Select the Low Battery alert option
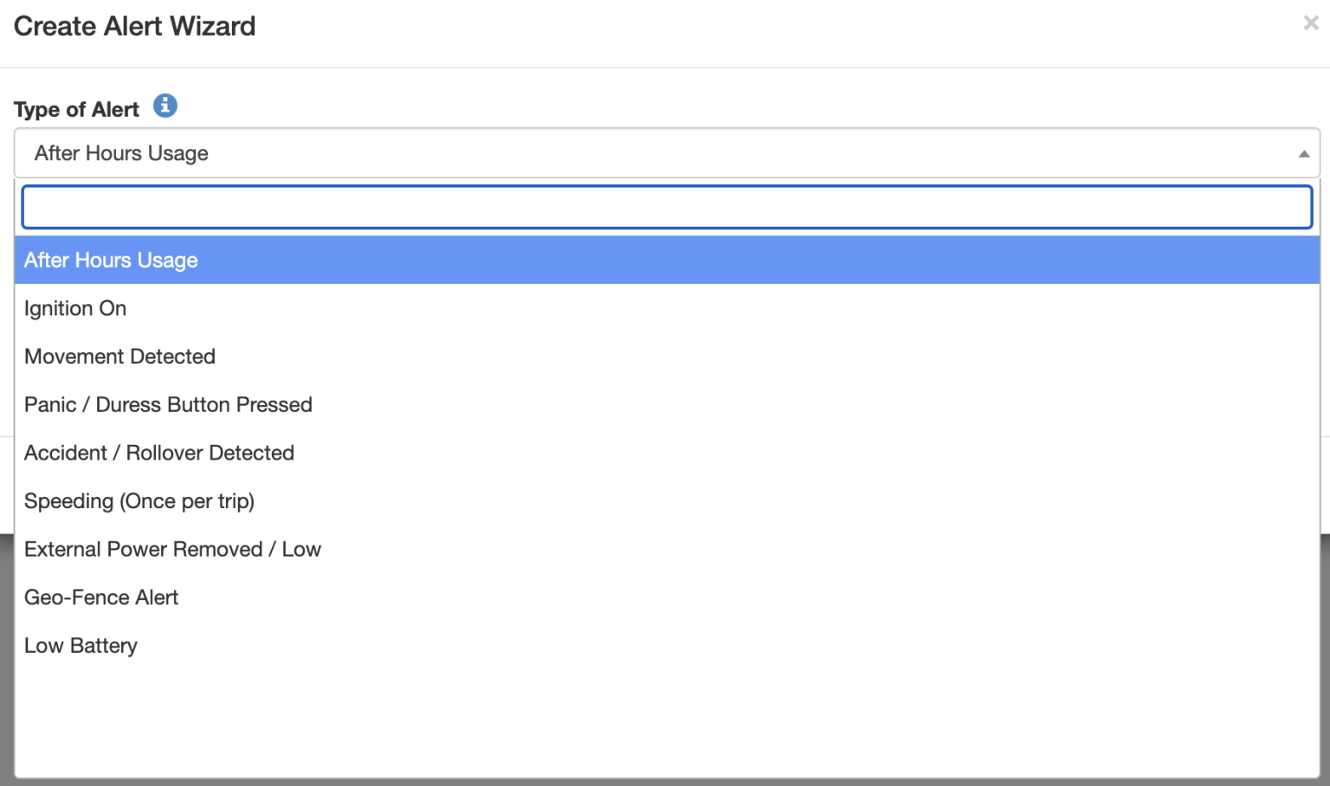 (81, 646)
